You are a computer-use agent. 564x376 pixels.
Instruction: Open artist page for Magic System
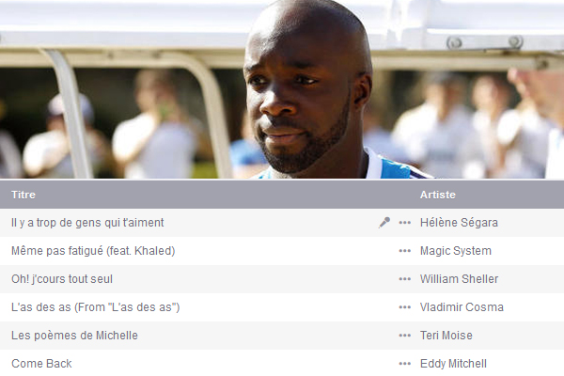click(455, 251)
